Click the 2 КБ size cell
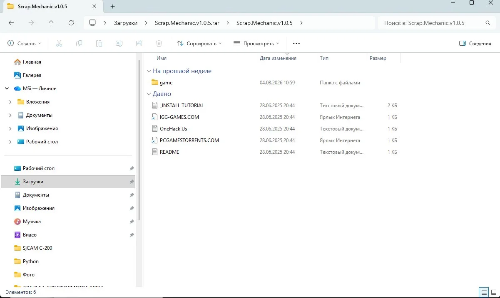Screen dimensions: 500x298 point(392,106)
